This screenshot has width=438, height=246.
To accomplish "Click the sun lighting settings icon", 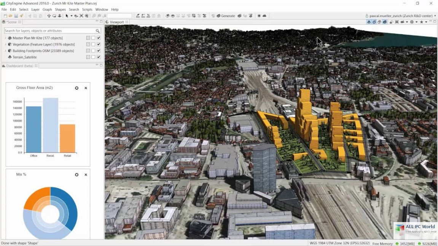I will 259,16.
